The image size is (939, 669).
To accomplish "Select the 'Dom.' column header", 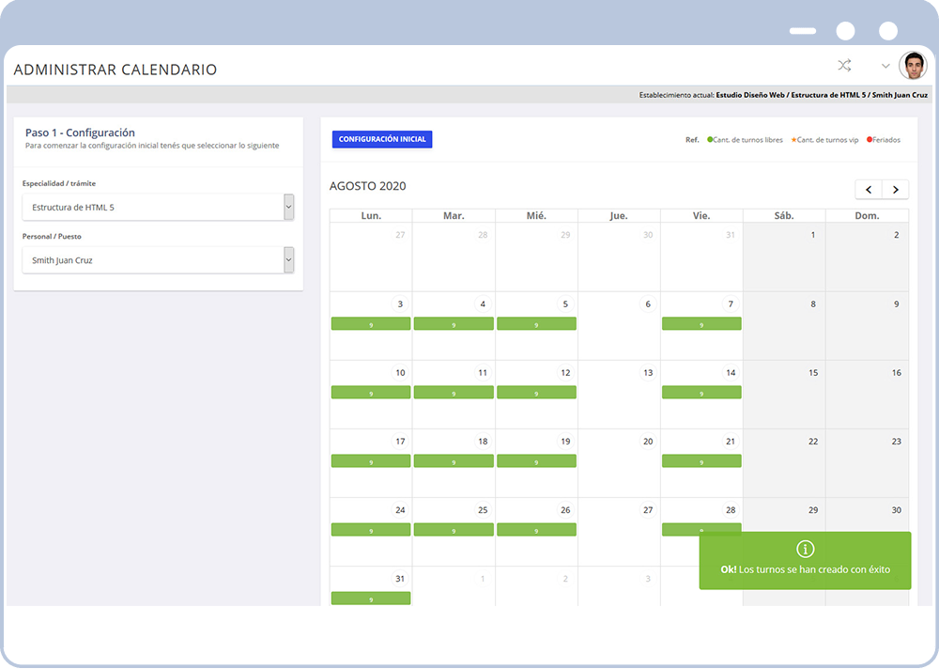I will (x=867, y=215).
